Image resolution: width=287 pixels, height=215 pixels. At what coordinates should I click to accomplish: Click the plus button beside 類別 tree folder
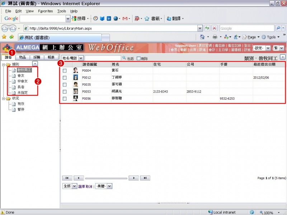(35, 63)
